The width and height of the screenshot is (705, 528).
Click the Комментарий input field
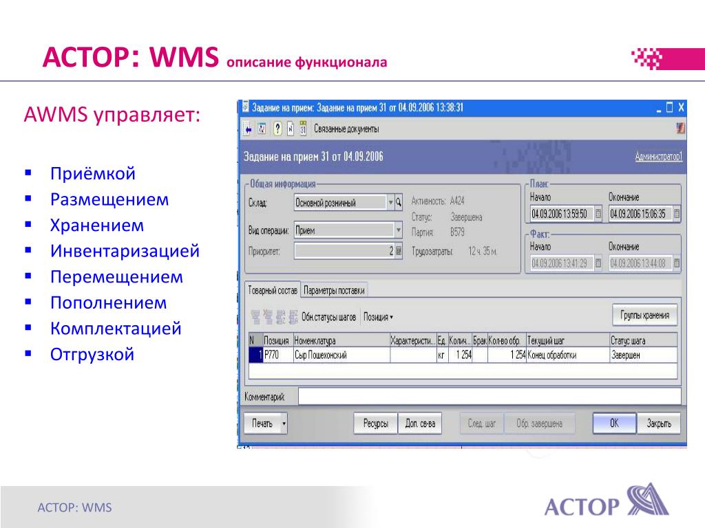tap(490, 397)
